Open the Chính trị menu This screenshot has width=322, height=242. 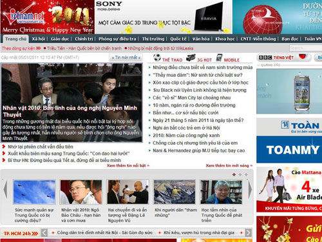tap(84, 39)
